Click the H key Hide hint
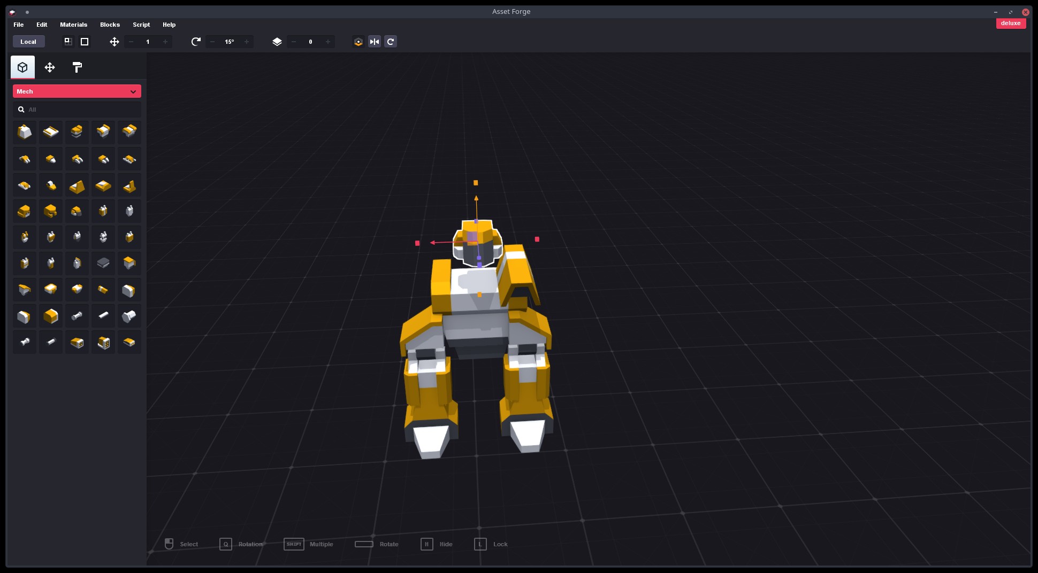 426,544
